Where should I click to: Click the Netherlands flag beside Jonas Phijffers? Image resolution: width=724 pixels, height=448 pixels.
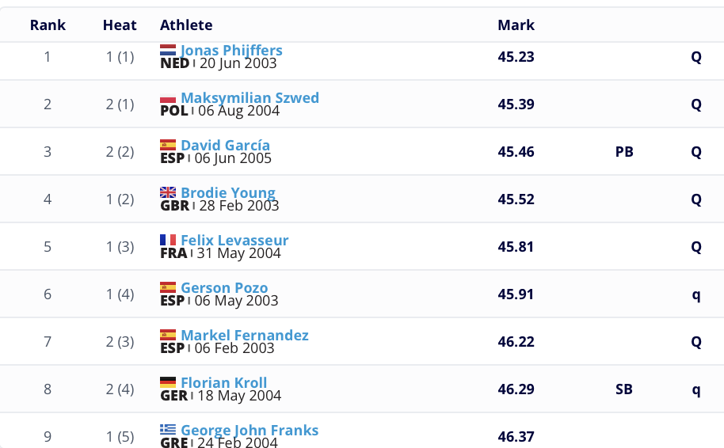coord(168,50)
